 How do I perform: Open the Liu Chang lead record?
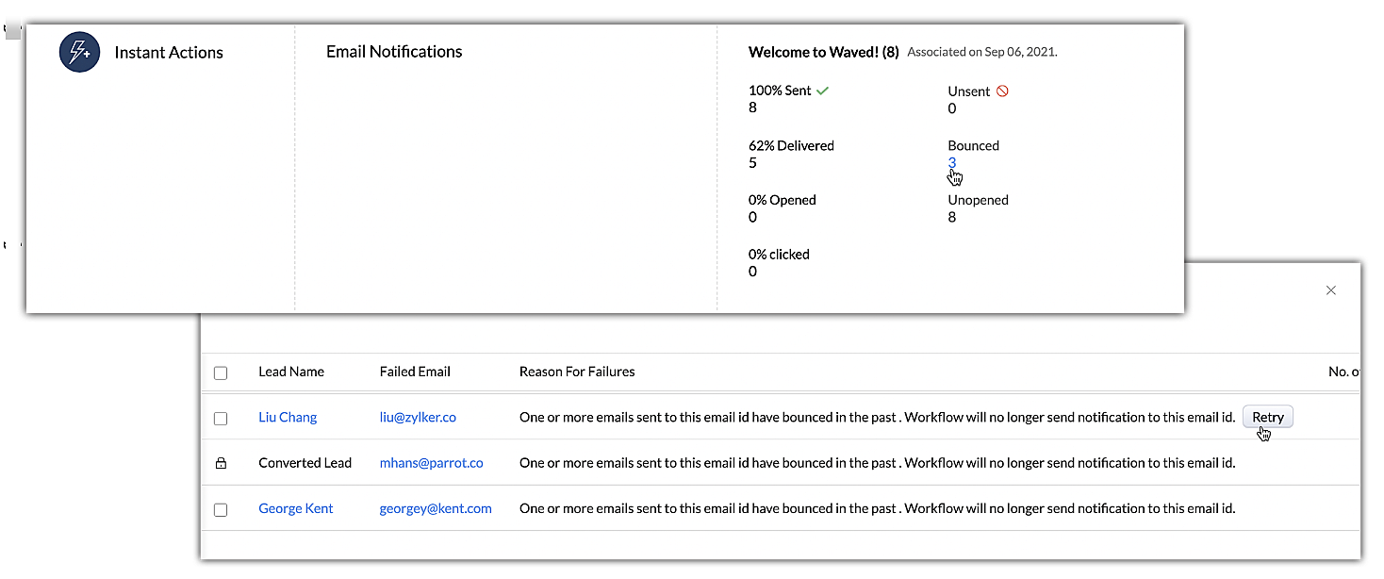pos(288,417)
